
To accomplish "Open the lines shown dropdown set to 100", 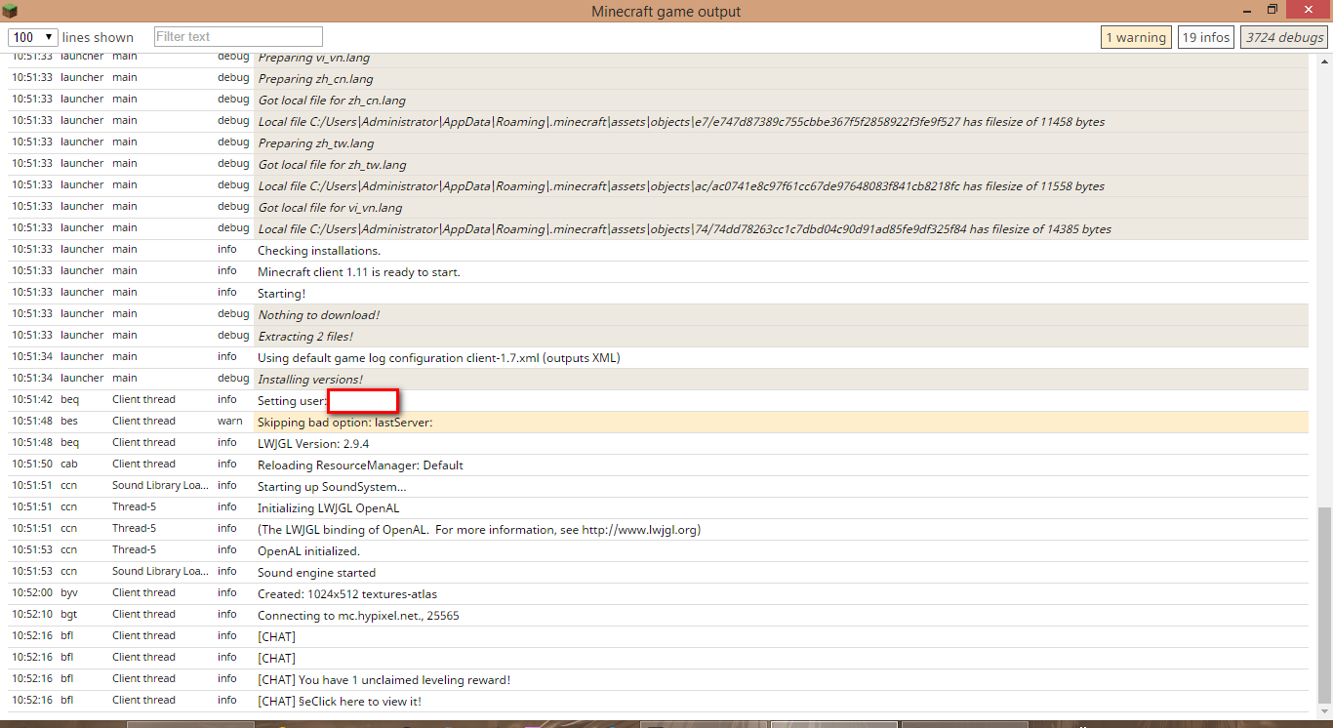I will [x=31, y=37].
